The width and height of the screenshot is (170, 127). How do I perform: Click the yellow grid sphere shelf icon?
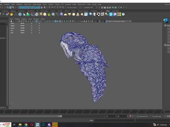45,14
